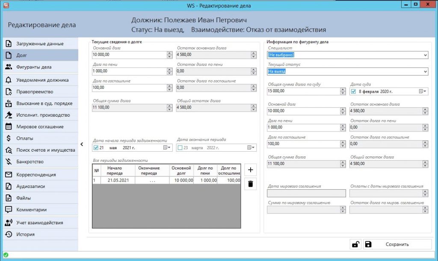Add a new debt period with plus button
This screenshot has width=438, height=261.
tap(251, 170)
